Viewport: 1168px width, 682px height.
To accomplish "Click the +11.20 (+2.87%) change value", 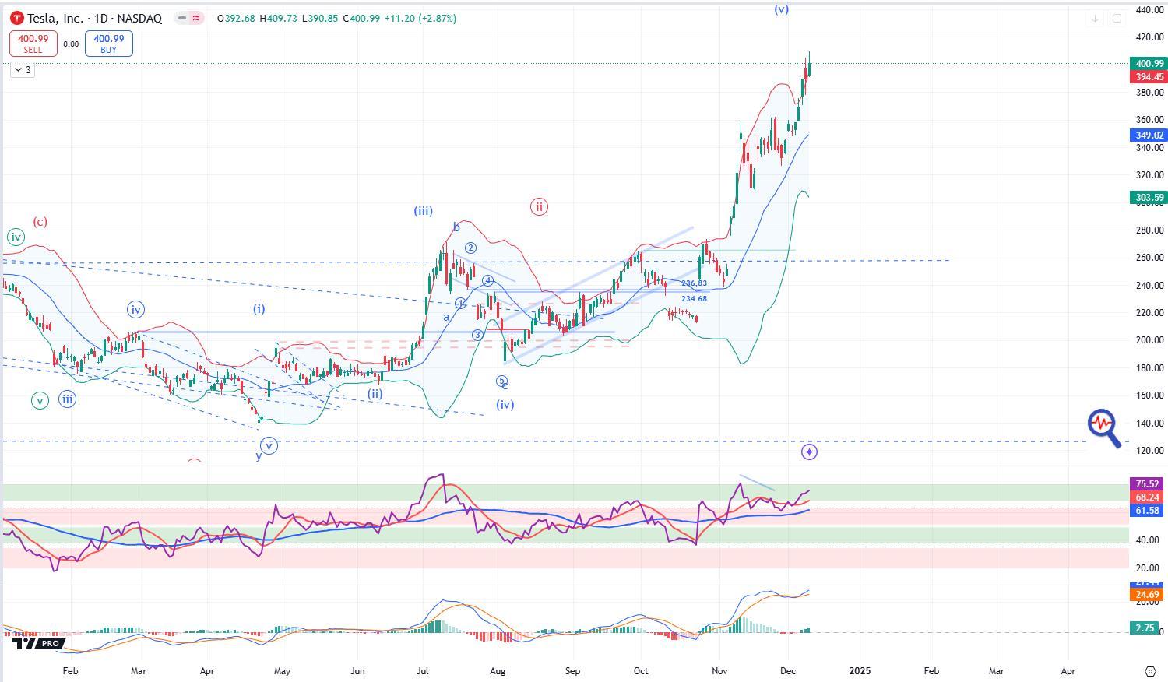I will point(420,19).
